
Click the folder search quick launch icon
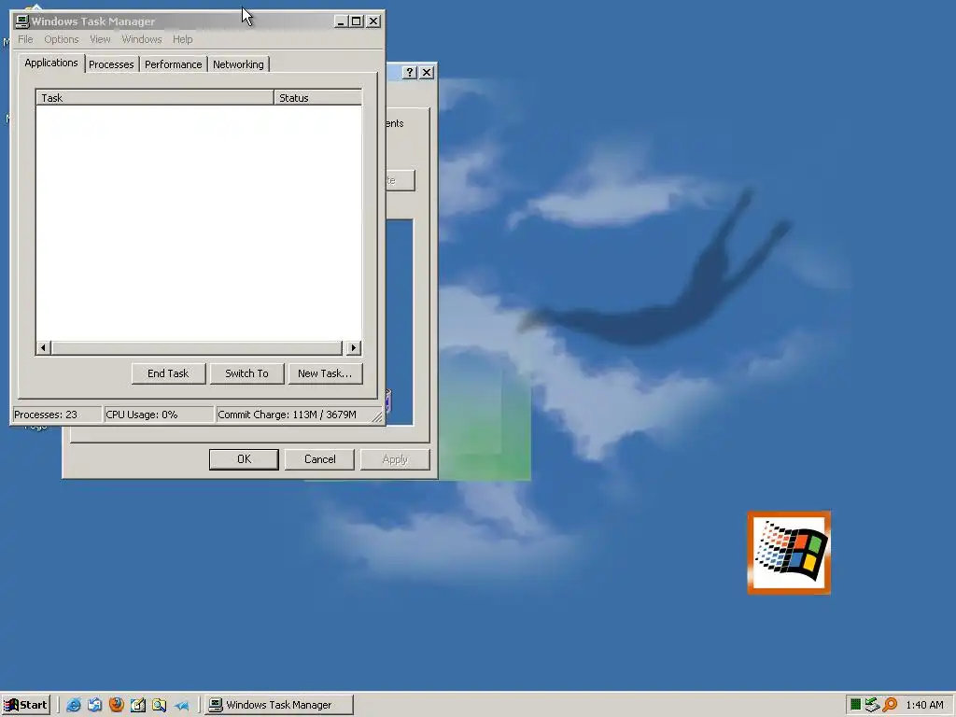pos(159,705)
